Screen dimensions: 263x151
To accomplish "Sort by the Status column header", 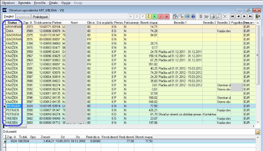I will tap(13, 23).
